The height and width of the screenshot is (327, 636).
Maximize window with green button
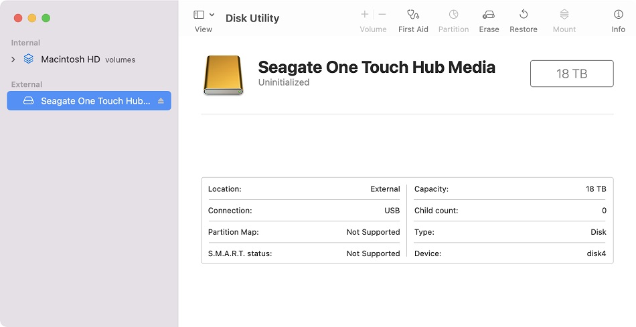tap(46, 18)
